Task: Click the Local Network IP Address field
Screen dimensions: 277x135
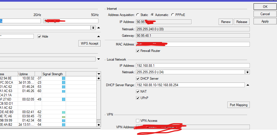Action: pyautogui.click(x=193, y=66)
